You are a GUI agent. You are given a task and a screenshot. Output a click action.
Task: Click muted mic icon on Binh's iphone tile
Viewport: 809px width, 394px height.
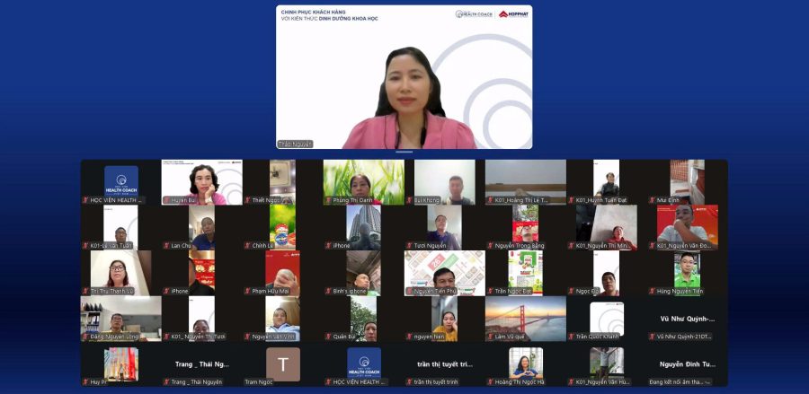tap(329, 291)
